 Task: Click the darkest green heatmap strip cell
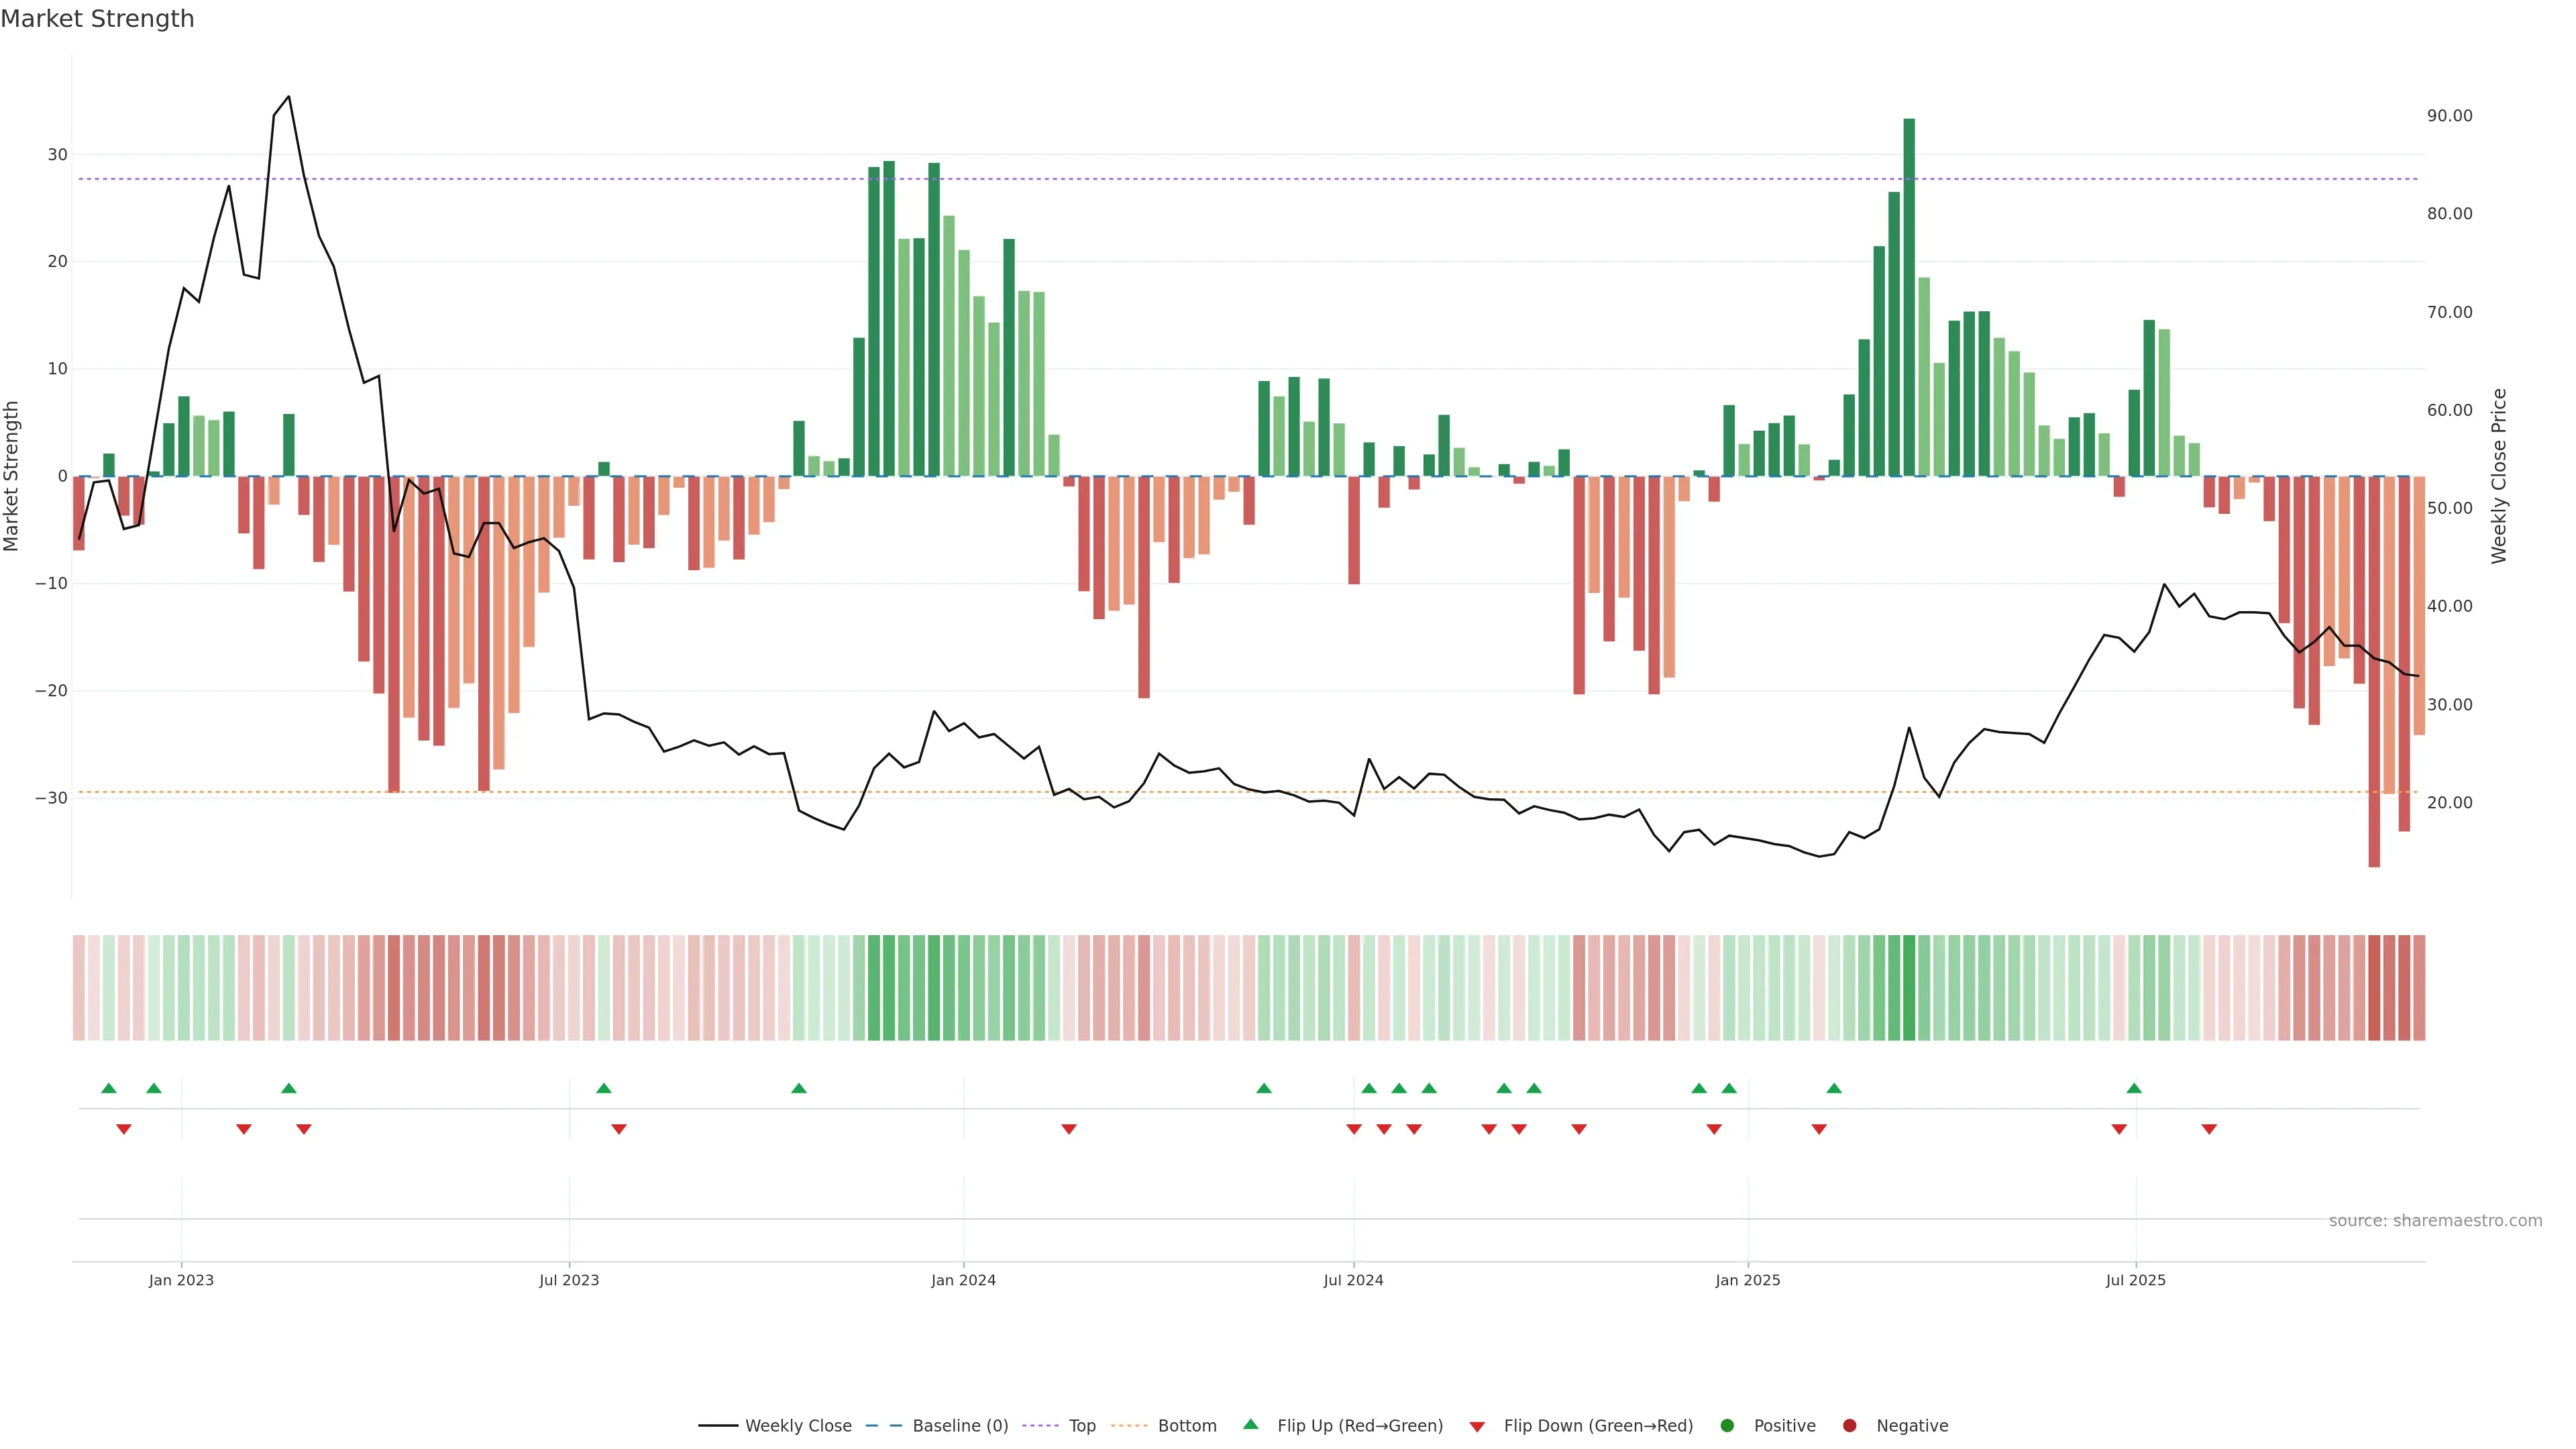click(x=1909, y=988)
